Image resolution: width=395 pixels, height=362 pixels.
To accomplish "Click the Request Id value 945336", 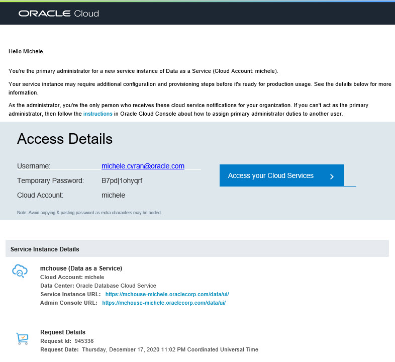I will 84,341.
